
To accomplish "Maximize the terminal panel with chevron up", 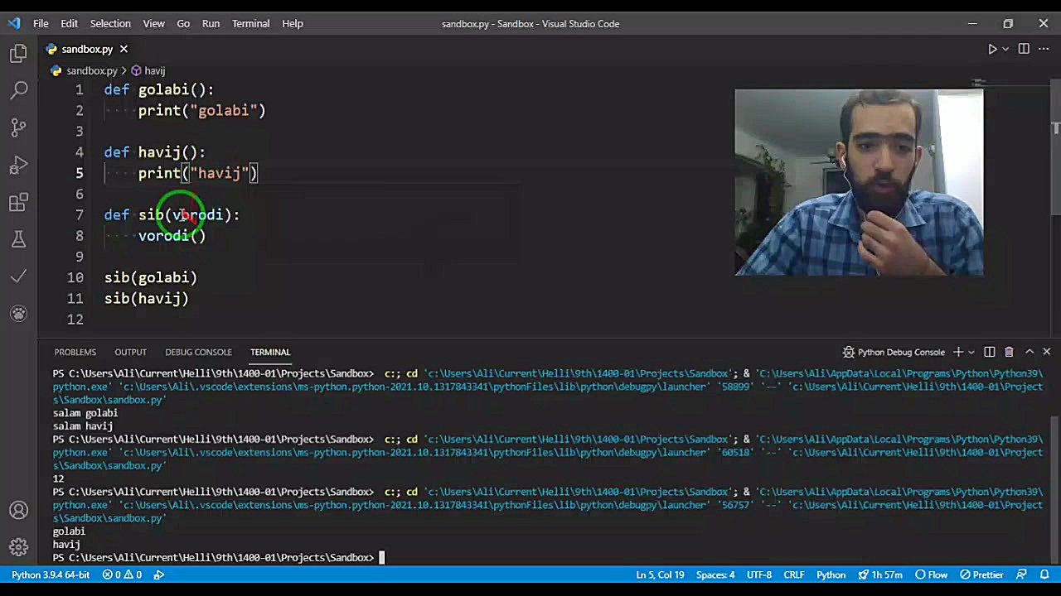I will pyautogui.click(x=1030, y=352).
